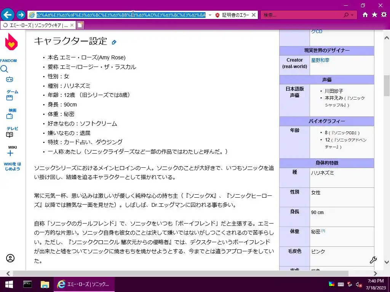Click the wrench tools icon on page

[x=373, y=260]
